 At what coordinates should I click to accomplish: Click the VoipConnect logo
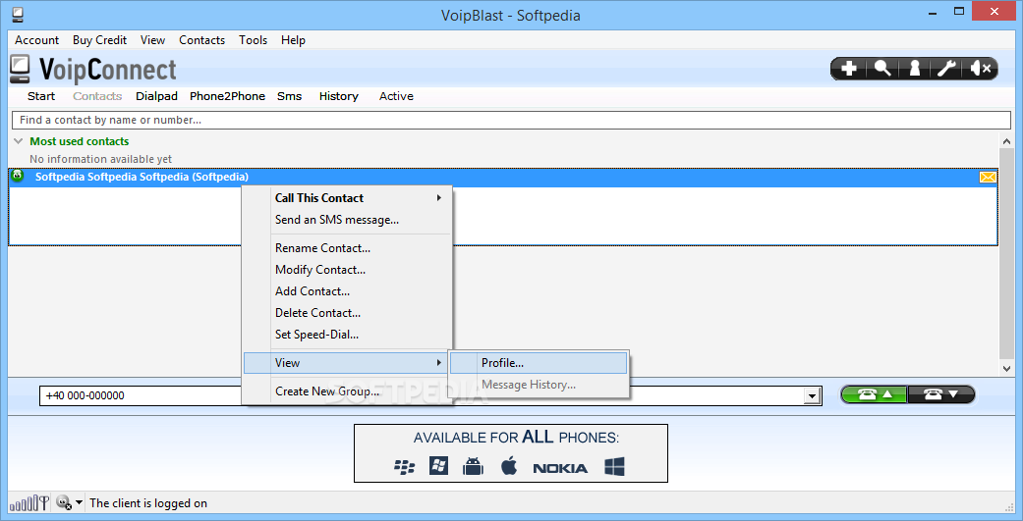pyautogui.click(x=92, y=70)
